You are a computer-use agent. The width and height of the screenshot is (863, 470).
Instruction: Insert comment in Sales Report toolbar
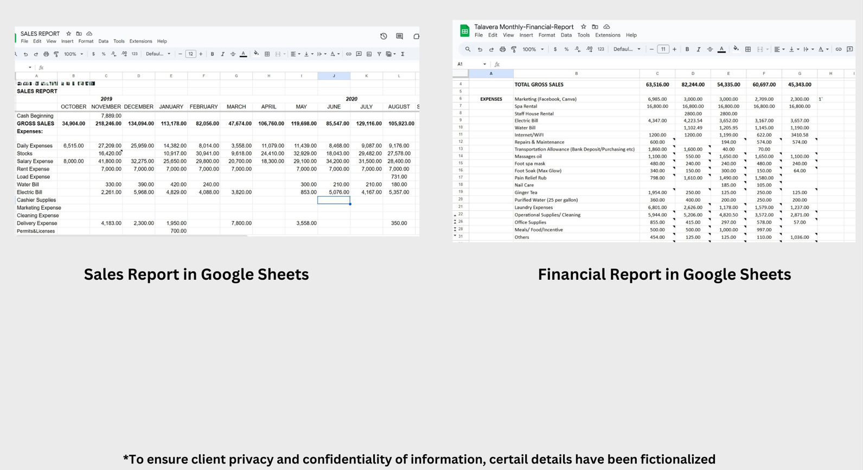coord(359,54)
